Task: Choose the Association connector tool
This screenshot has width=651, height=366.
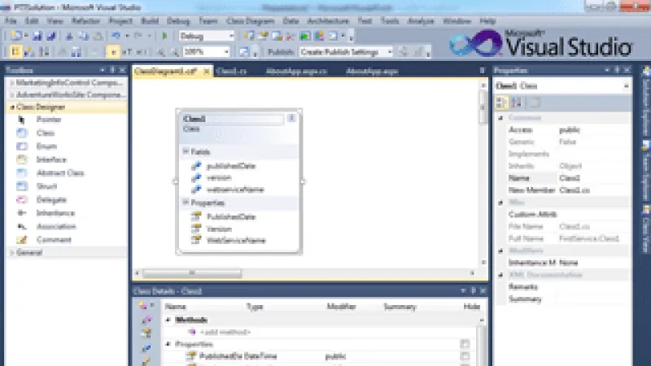Action: pos(55,226)
